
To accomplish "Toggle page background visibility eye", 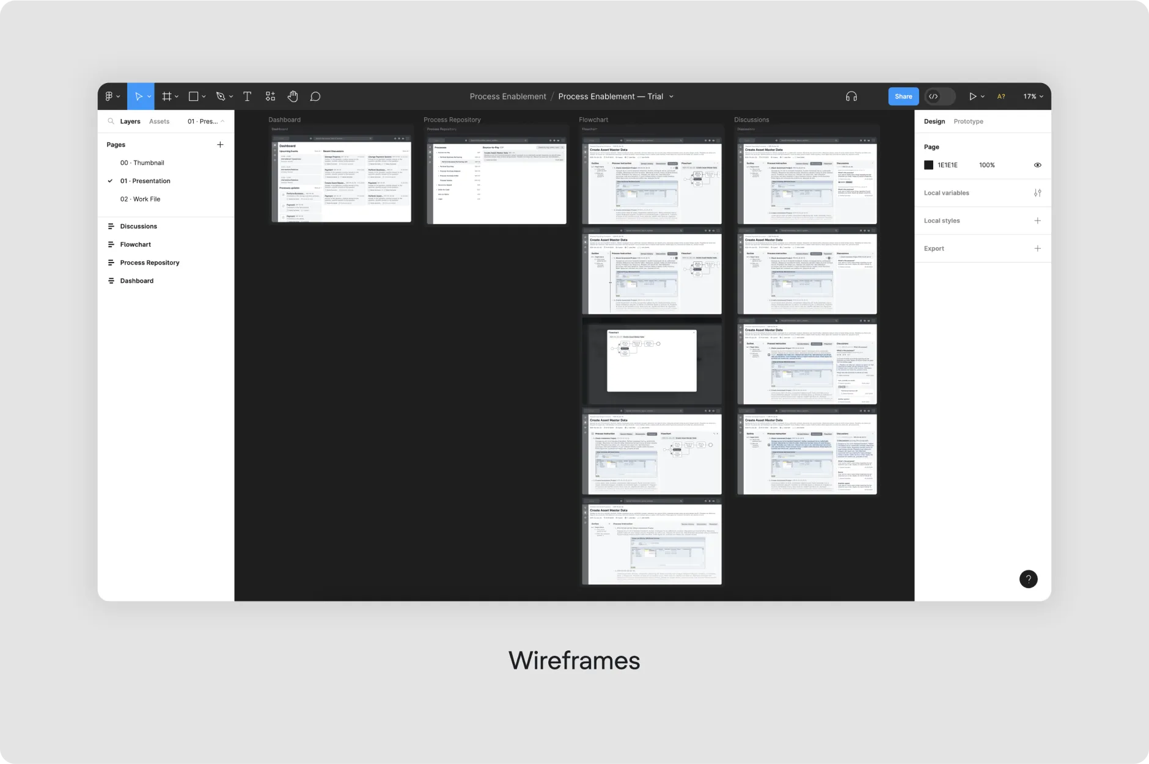I will tap(1037, 165).
